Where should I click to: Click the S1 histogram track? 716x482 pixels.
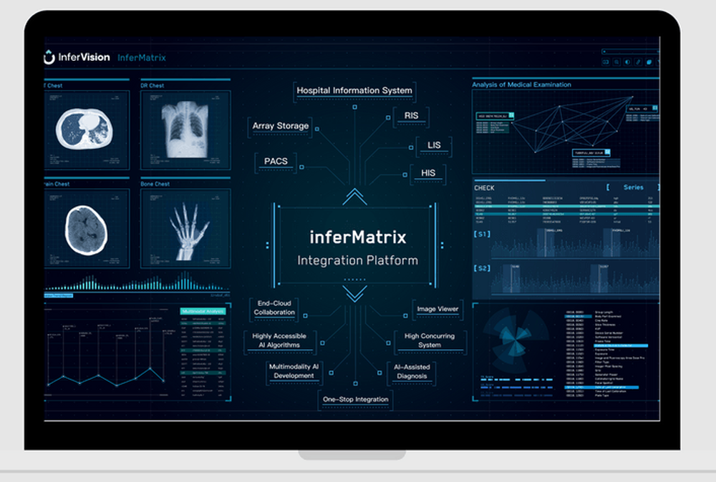click(x=575, y=242)
